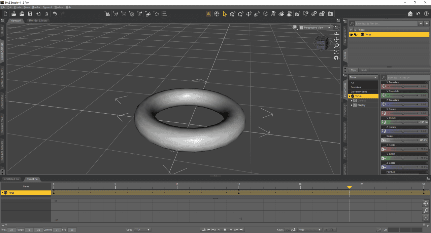Image resolution: width=431 pixels, height=233 pixels.
Task: Activate the Rotate tool in the toolbar
Action: [241, 13]
